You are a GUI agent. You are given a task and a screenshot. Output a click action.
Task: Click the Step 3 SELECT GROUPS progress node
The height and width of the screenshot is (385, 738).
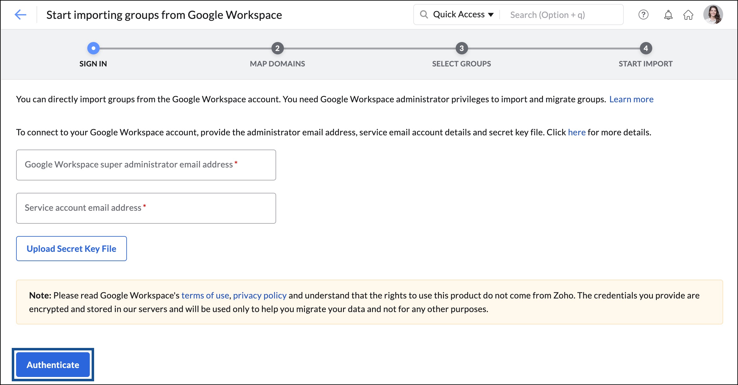[x=461, y=48]
